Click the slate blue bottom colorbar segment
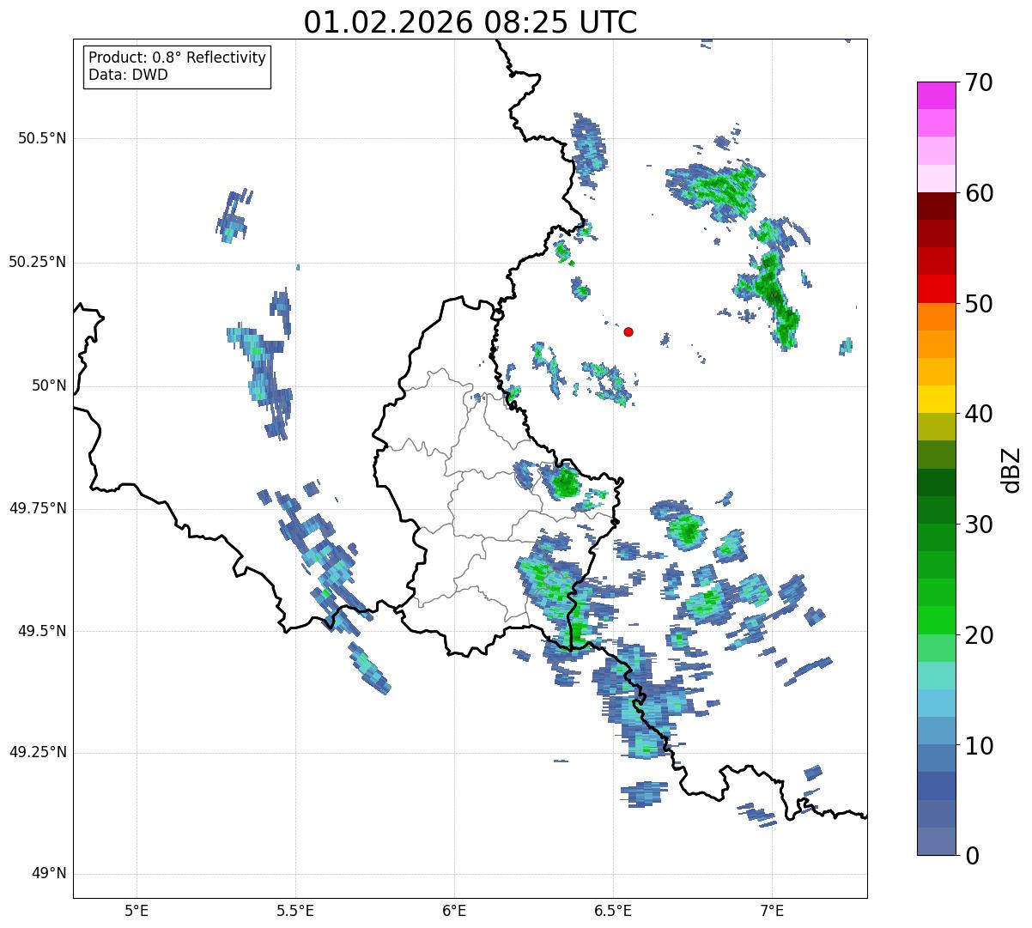Viewport: 1032px width, 928px height. tap(936, 841)
